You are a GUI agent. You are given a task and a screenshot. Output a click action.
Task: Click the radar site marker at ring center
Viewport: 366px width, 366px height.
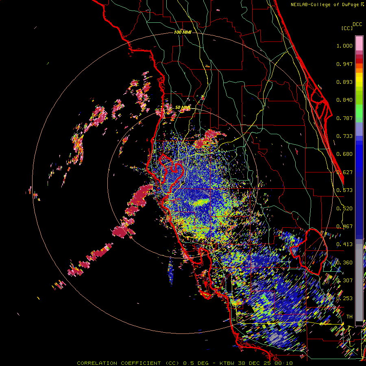(183, 183)
